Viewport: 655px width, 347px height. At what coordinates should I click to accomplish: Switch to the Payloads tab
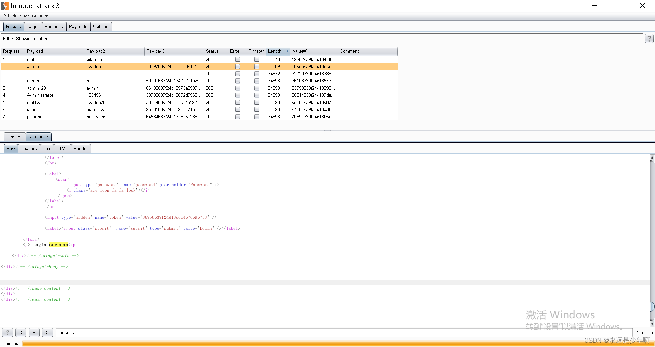(78, 27)
